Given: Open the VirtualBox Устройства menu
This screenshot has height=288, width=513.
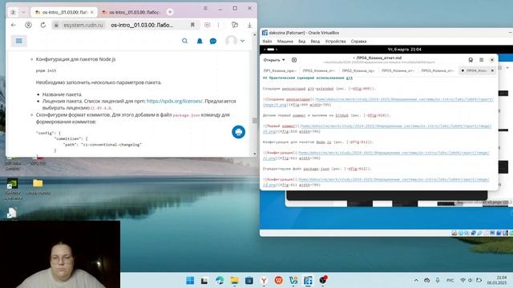Looking at the screenshot, I should (335, 42).
